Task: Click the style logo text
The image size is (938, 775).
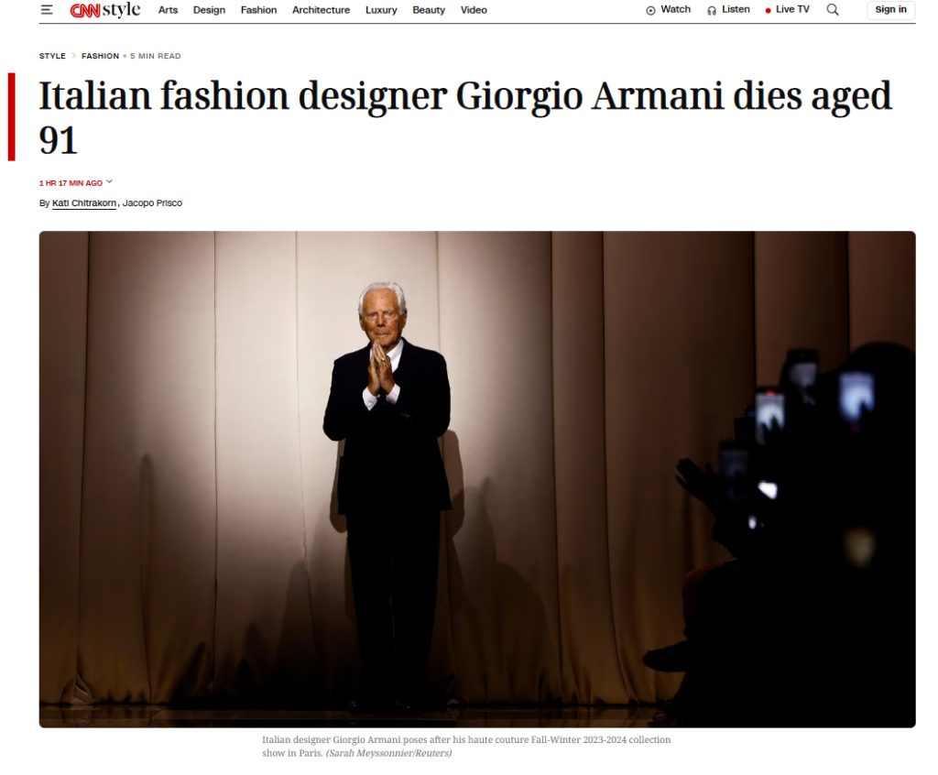Action: click(x=122, y=9)
